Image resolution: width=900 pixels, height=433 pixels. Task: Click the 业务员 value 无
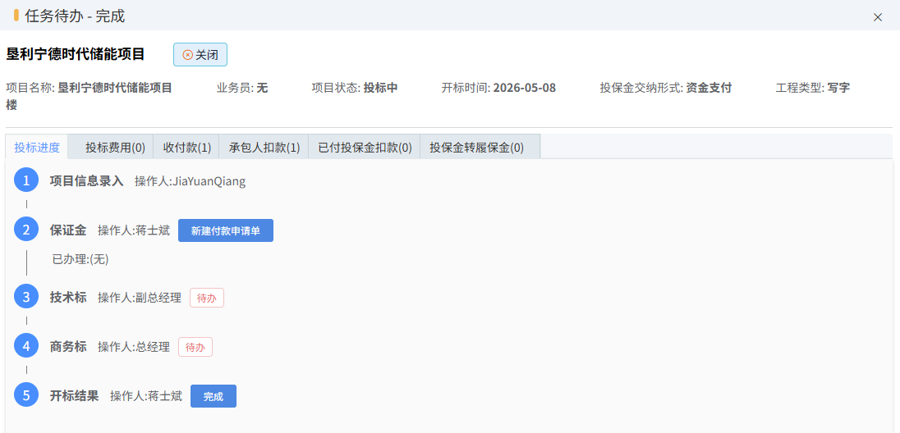tap(262, 89)
